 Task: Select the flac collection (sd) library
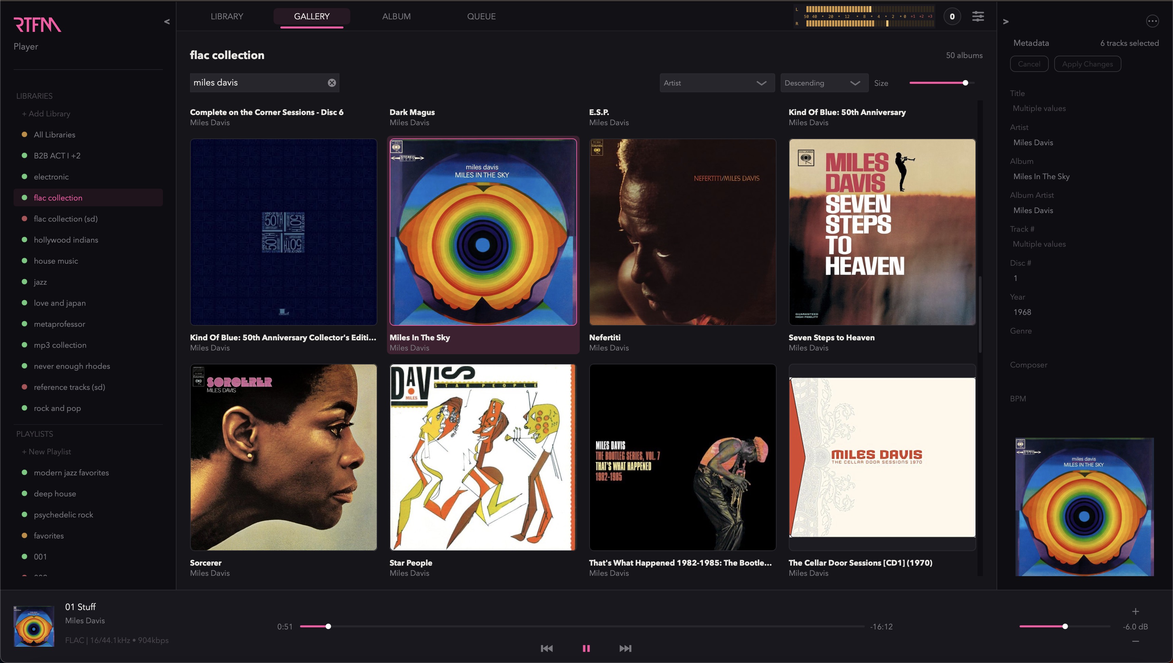(88, 219)
